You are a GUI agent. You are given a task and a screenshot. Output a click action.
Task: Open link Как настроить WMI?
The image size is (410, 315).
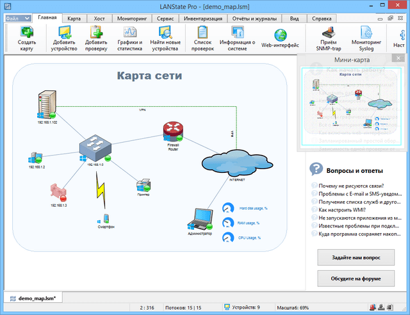pos(347,209)
